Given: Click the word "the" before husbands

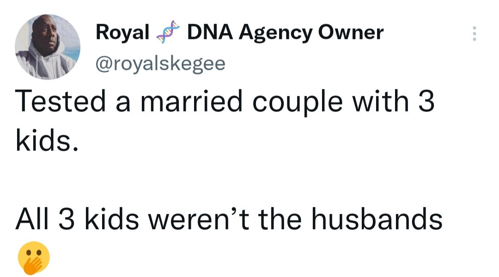Looking at the screenshot, I should [x=280, y=219].
